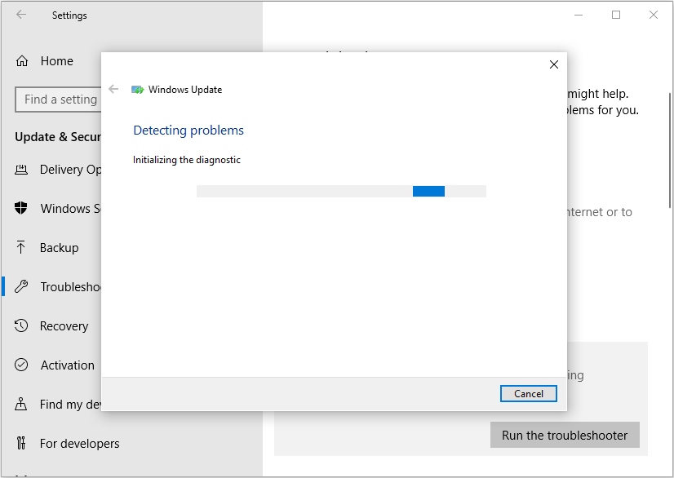The height and width of the screenshot is (478, 674).
Task: Click the Activation checkmark circle icon
Action: coord(21,365)
